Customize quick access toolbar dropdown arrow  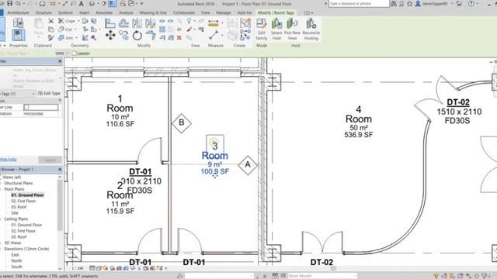(141, 4)
